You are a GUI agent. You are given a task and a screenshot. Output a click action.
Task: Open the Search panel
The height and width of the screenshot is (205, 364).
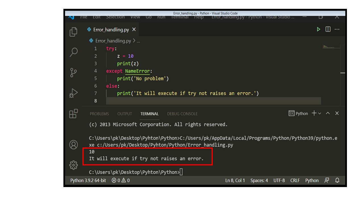(x=73, y=52)
